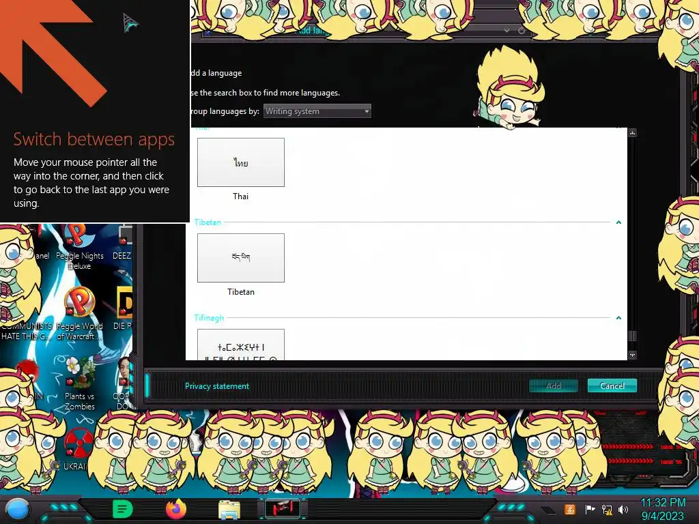This screenshot has width=699, height=524.
Task: Open File Explorer from the taskbar
Action: pos(229,510)
